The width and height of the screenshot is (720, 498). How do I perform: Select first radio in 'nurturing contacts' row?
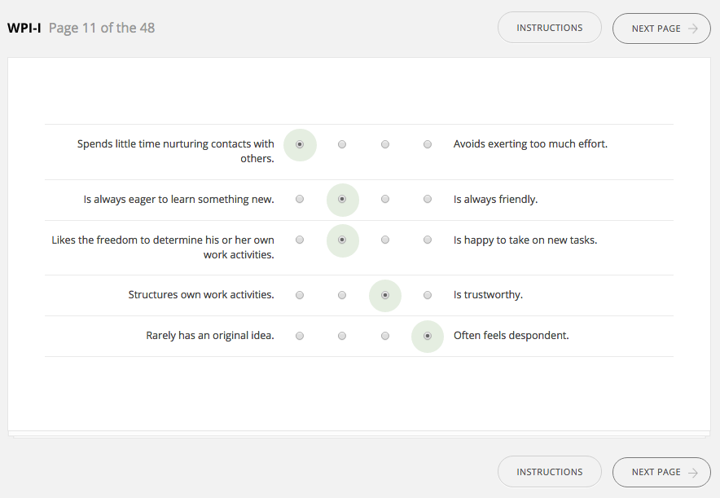pyautogui.click(x=300, y=144)
